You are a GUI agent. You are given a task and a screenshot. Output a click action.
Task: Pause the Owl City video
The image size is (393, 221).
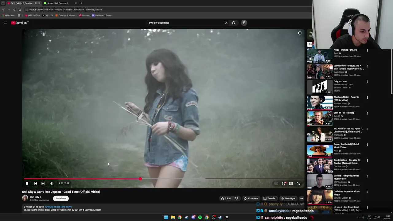coord(27,183)
